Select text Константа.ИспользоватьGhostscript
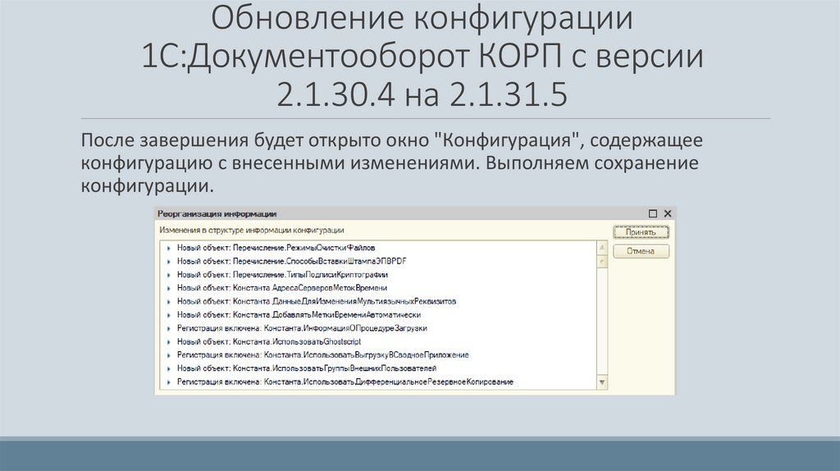 click(297, 342)
